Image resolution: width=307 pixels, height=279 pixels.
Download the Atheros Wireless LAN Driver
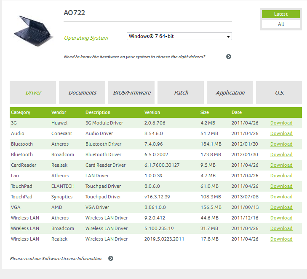tap(281, 218)
